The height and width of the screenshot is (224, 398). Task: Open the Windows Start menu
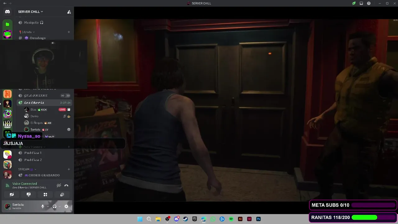click(140, 219)
